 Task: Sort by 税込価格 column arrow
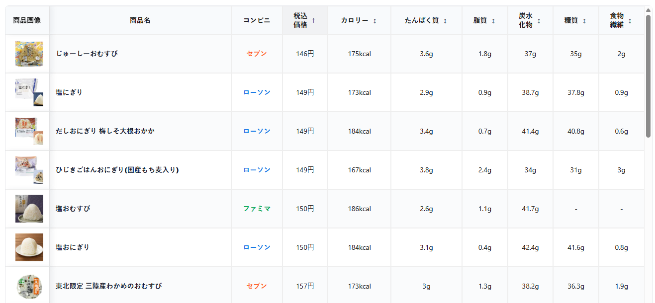click(313, 20)
